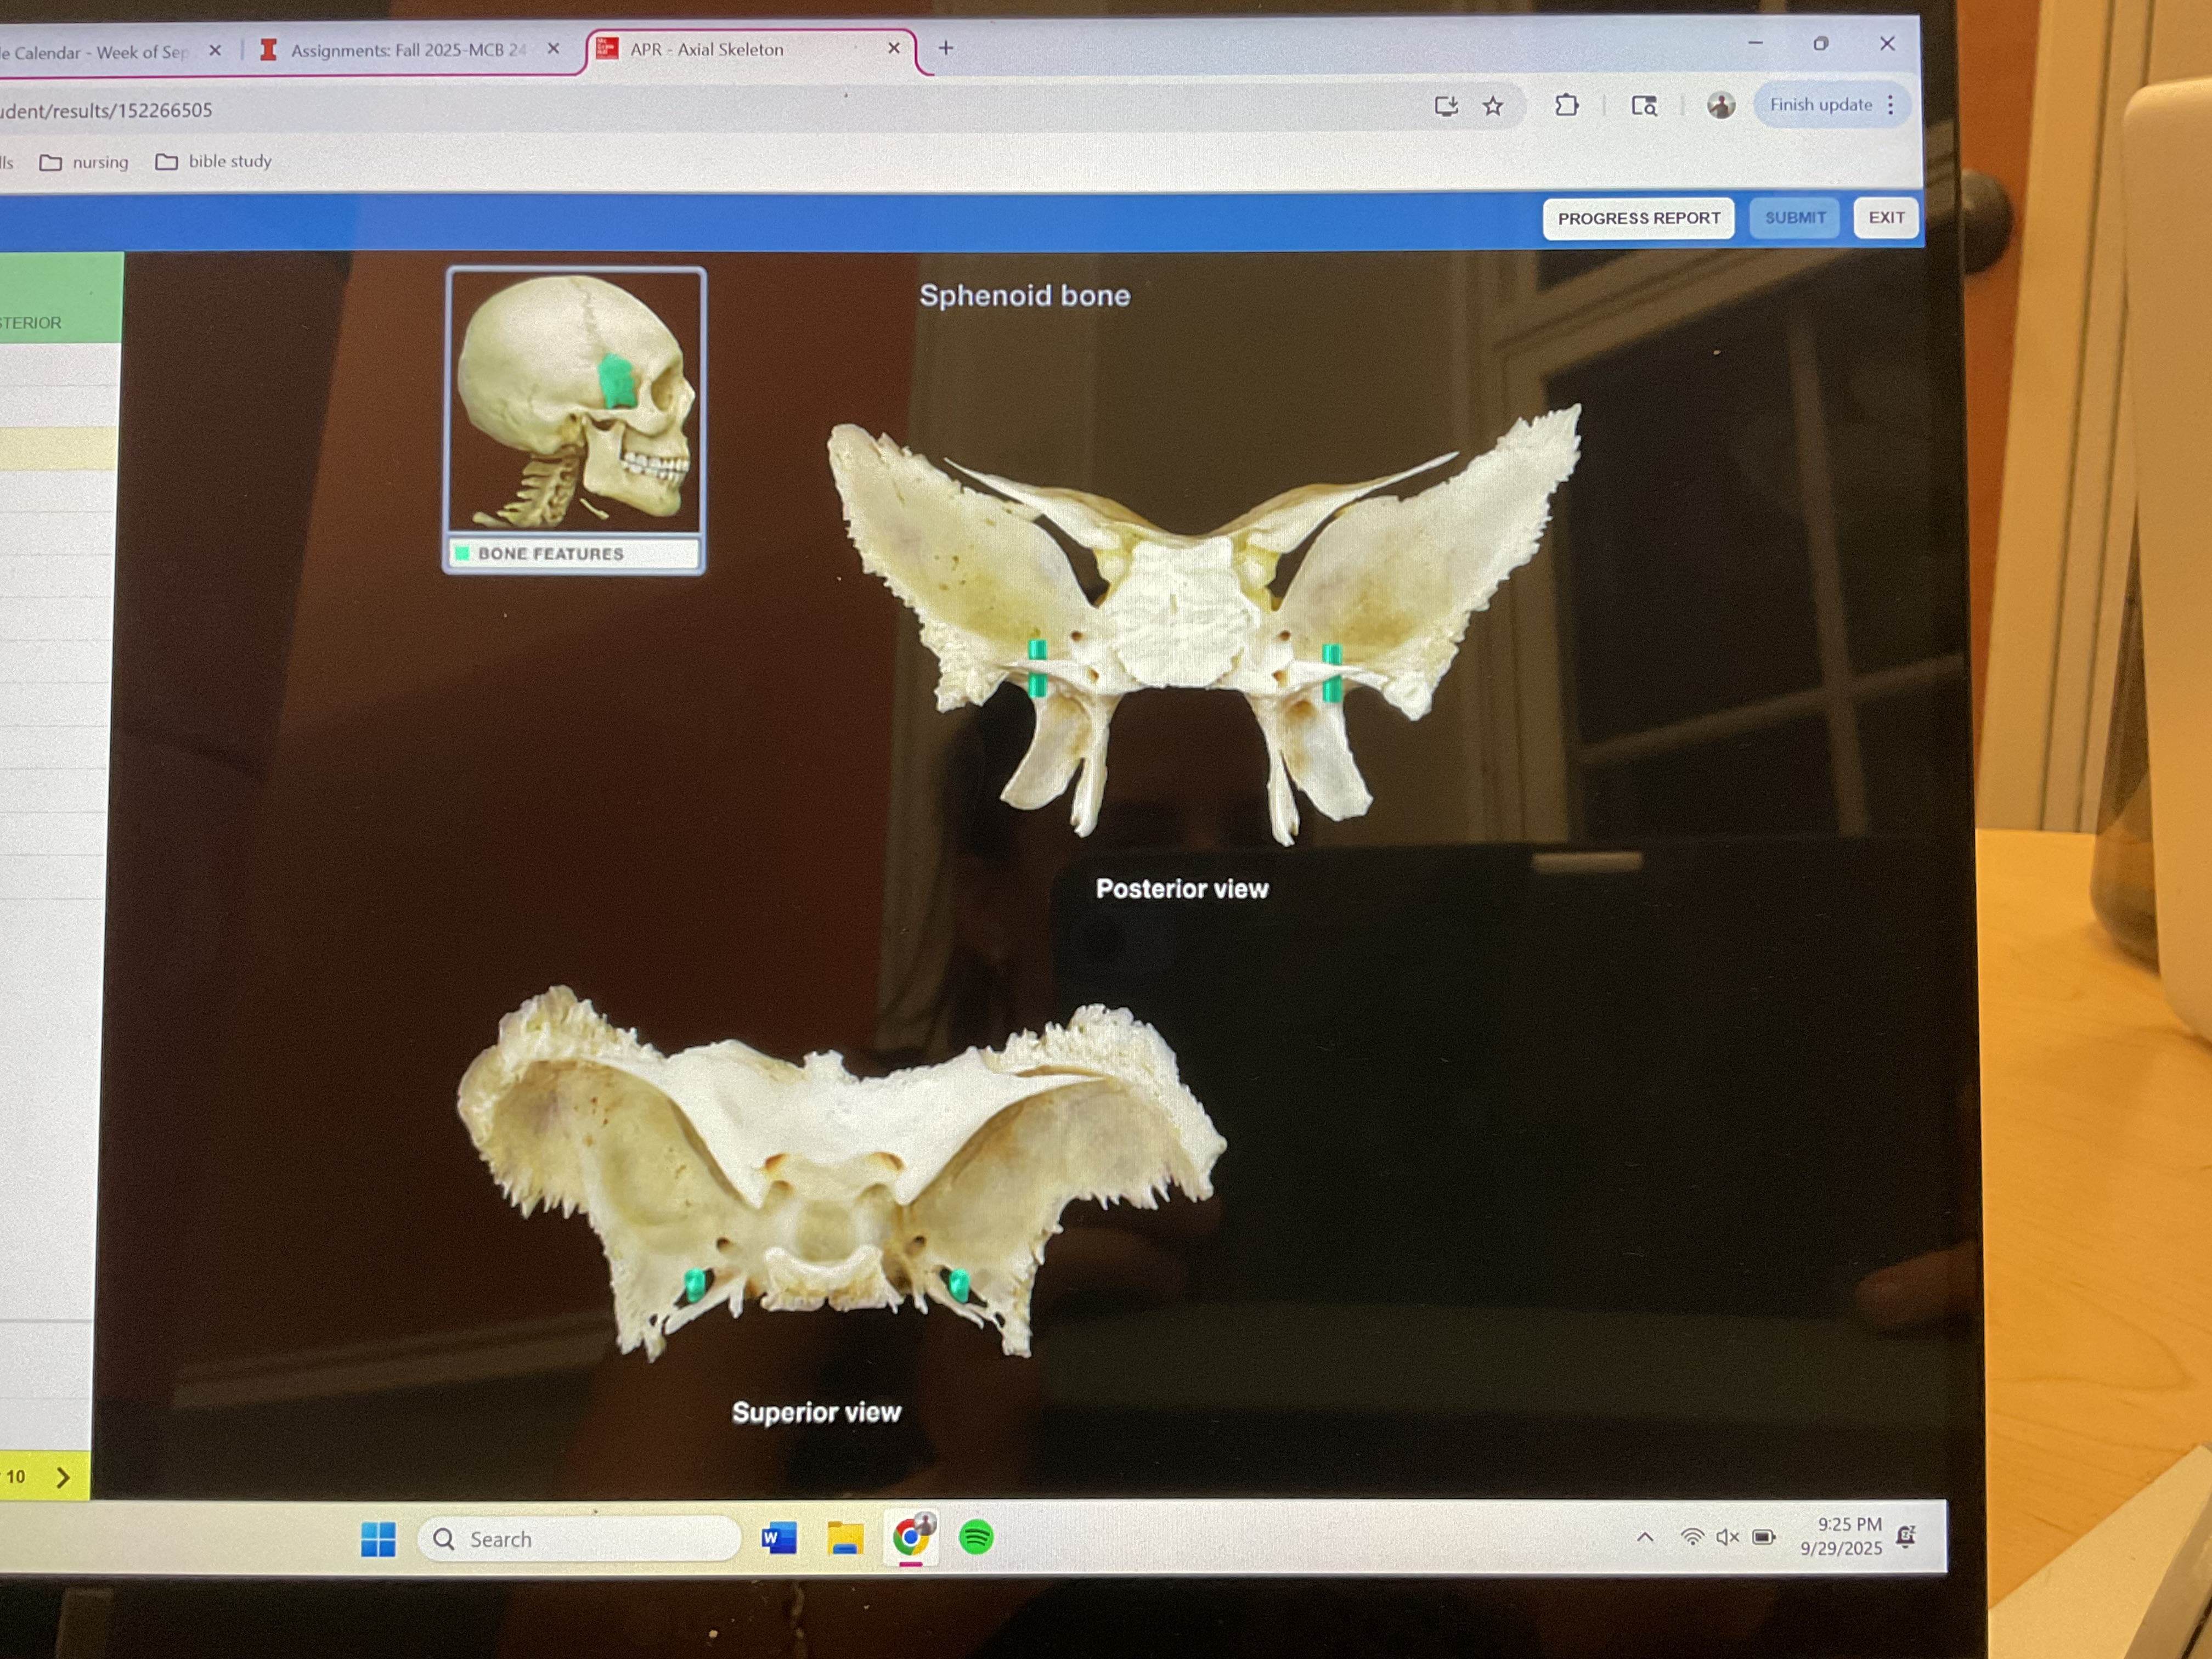Open the Google Lens search icon

(1644, 105)
